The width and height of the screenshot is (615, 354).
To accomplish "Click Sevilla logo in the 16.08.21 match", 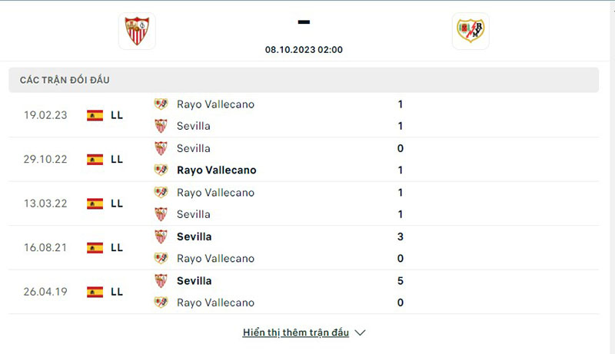I will (x=161, y=237).
